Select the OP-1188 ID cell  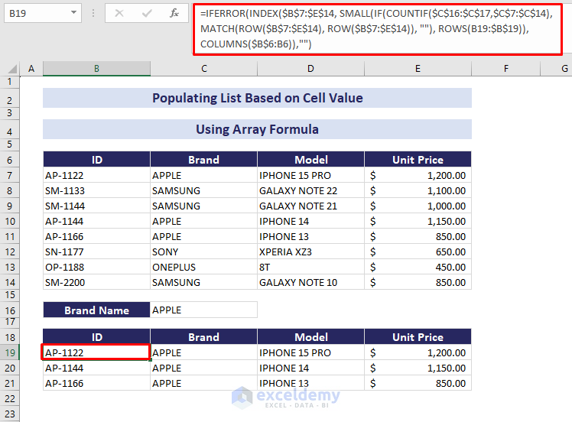click(x=96, y=267)
